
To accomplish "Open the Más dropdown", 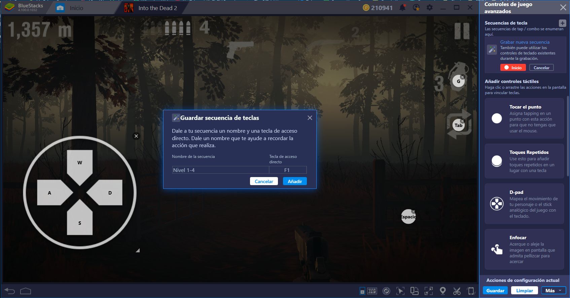I will [554, 291].
